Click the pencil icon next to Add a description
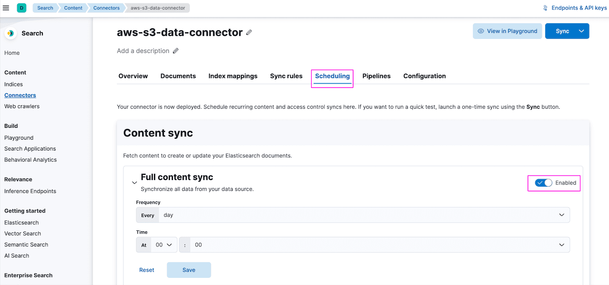The width and height of the screenshot is (609, 285). (x=176, y=50)
